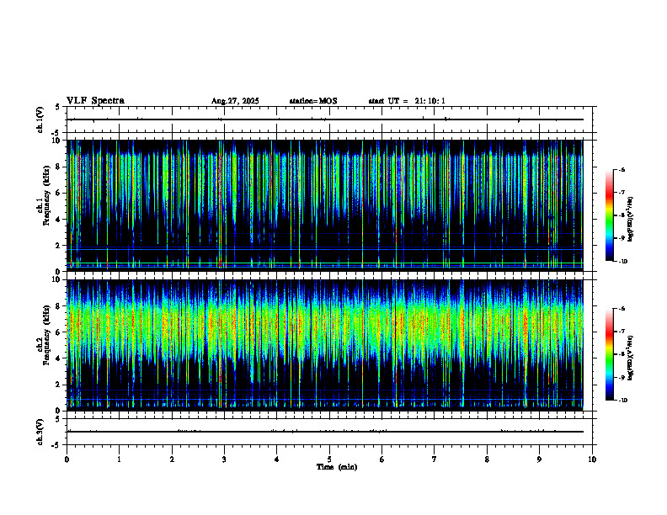Click the ch.2 color bar unit label log(PSD)
The width and height of the screenshot is (667, 515).
tap(631, 357)
